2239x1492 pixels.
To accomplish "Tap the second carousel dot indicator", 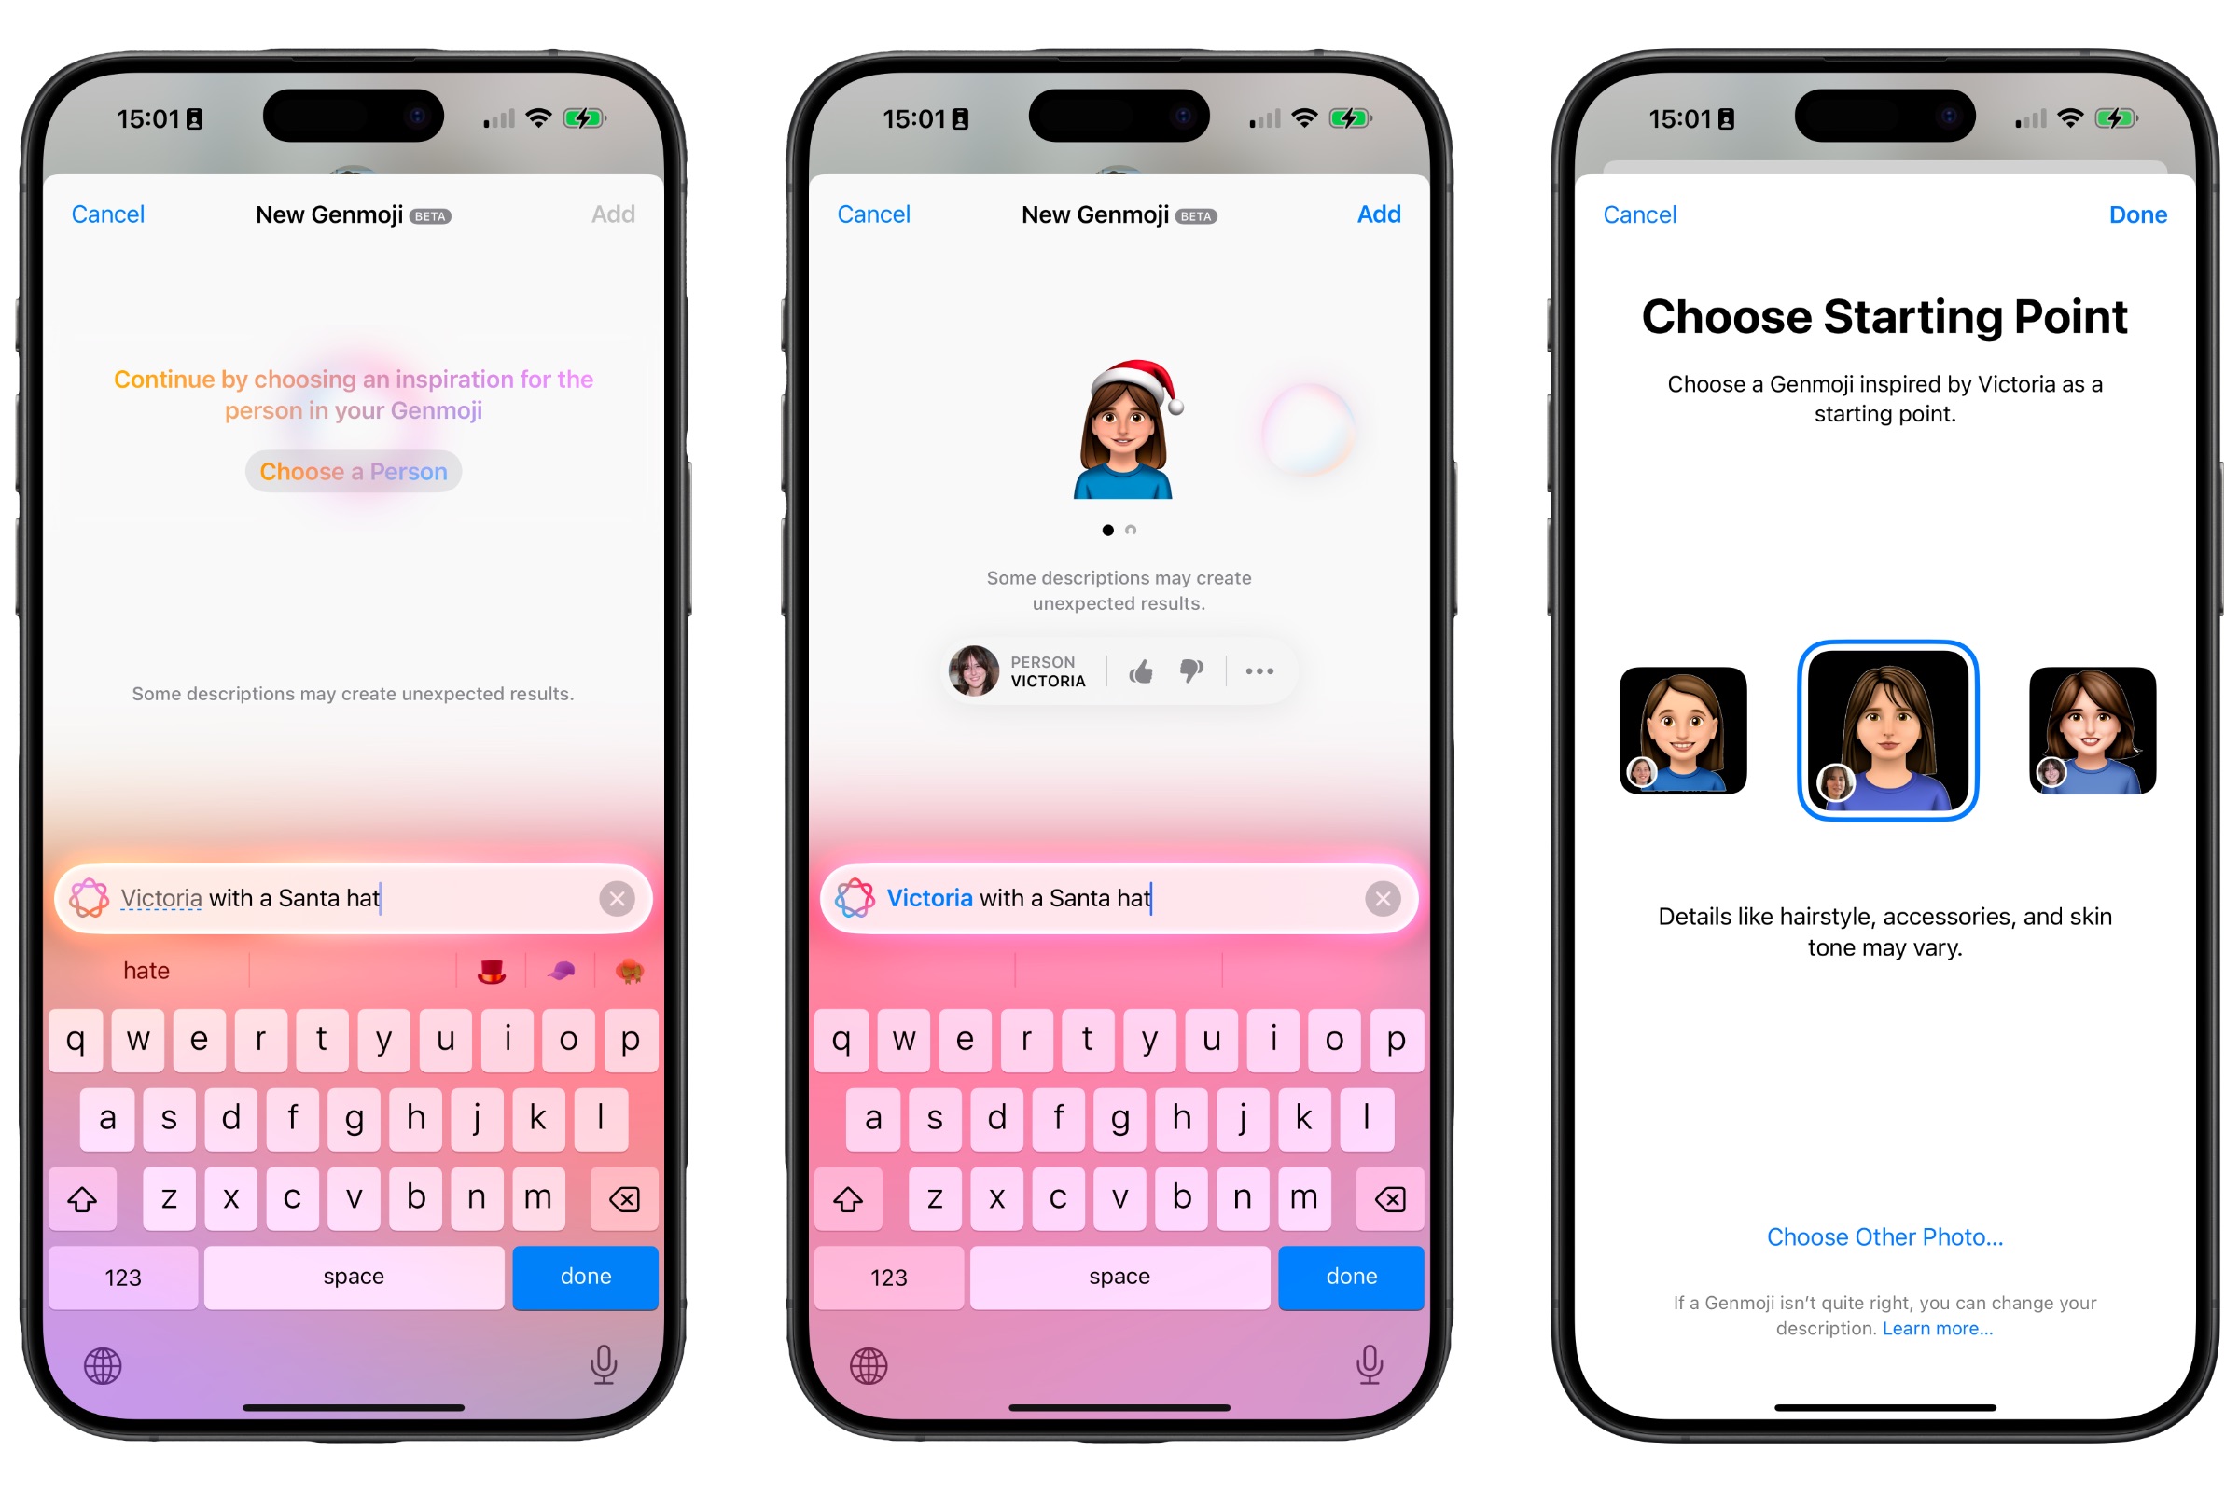I will [1130, 530].
